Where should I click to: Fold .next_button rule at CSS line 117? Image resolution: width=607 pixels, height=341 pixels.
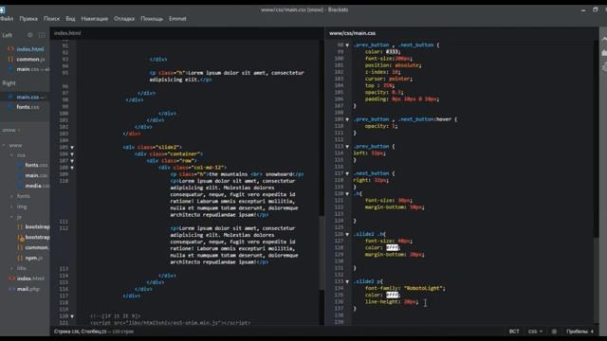347,173
